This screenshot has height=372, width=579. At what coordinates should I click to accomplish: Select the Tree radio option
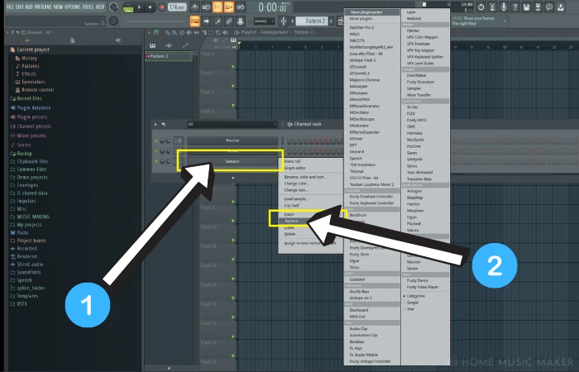click(x=409, y=309)
